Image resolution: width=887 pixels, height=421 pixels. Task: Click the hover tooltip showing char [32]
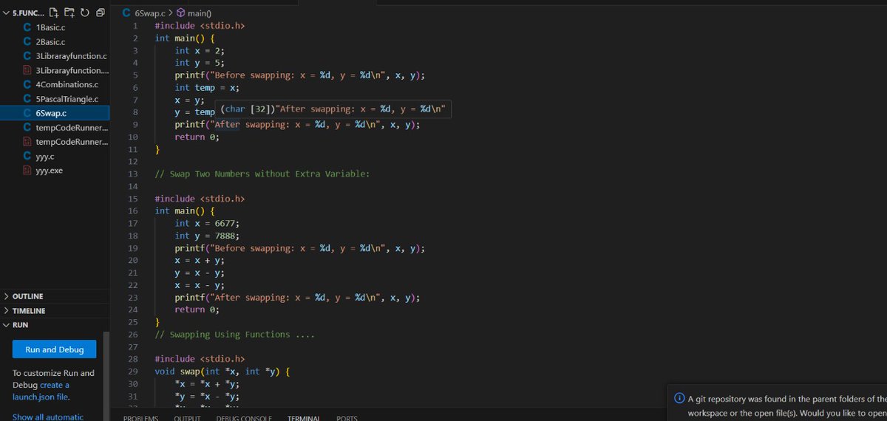pyautogui.click(x=334, y=109)
